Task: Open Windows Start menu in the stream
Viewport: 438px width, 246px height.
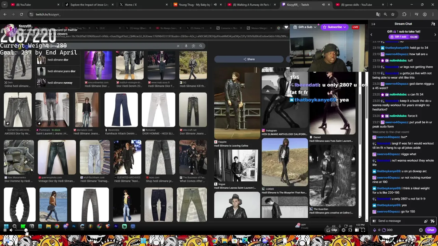Action: pos(6,226)
